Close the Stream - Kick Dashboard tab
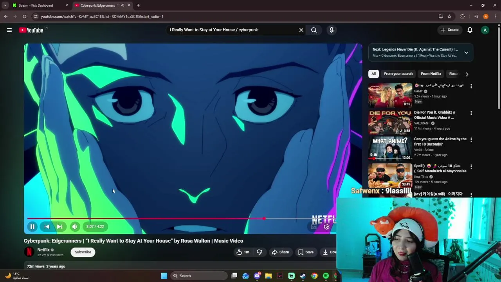This screenshot has height=282, width=501. click(x=67, y=5)
